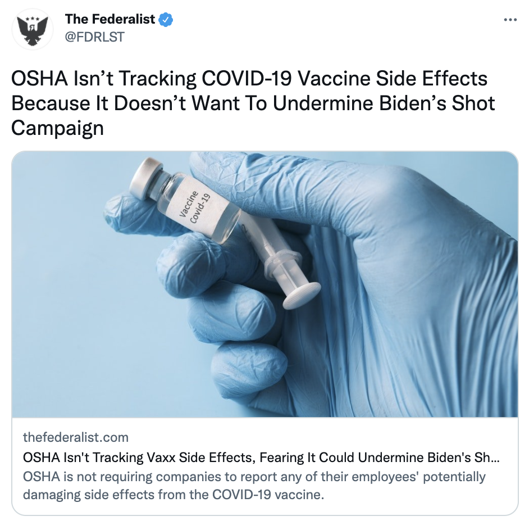The image size is (529, 525).
Task: Click card description about OSHA not requiring companies
Action: [254, 486]
